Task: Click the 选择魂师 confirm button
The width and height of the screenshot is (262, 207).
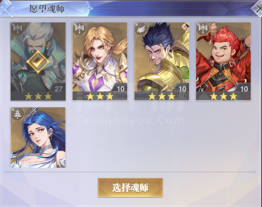Action: [130, 188]
